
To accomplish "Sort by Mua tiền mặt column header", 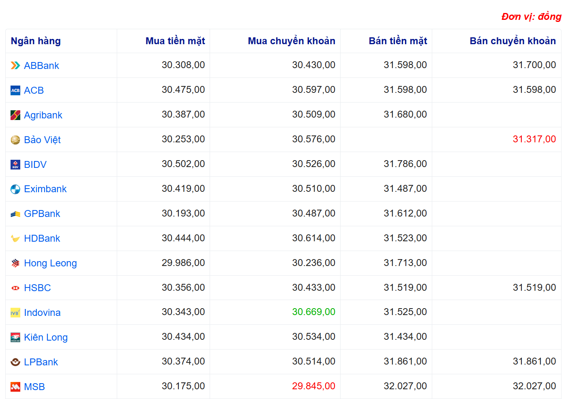I will (x=175, y=41).
